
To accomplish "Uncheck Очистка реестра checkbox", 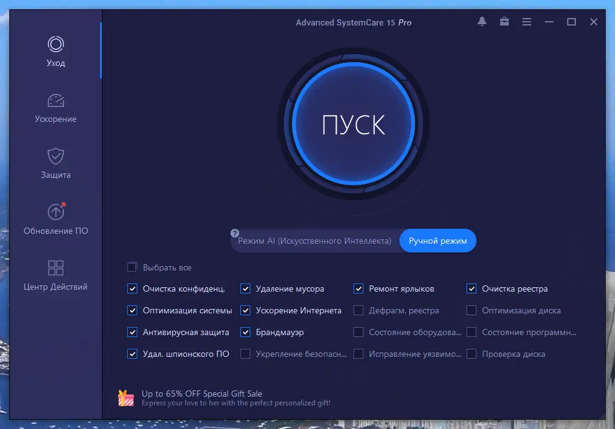I will [x=471, y=289].
